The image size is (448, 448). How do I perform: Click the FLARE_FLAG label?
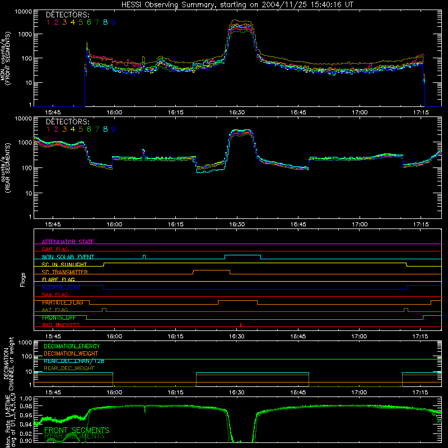pyautogui.click(x=58, y=279)
